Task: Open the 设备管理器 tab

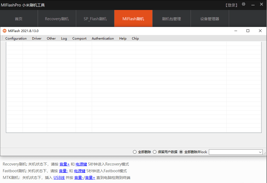Action: tap(210, 18)
